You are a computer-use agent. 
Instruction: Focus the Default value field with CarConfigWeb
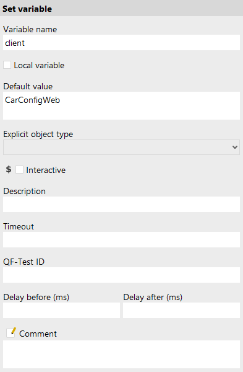pyautogui.click(x=121, y=106)
